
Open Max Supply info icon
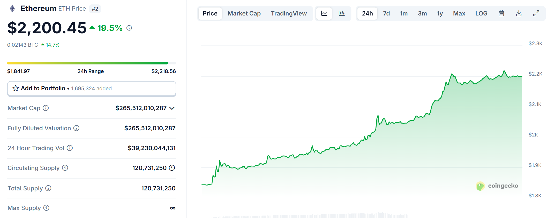(x=46, y=208)
